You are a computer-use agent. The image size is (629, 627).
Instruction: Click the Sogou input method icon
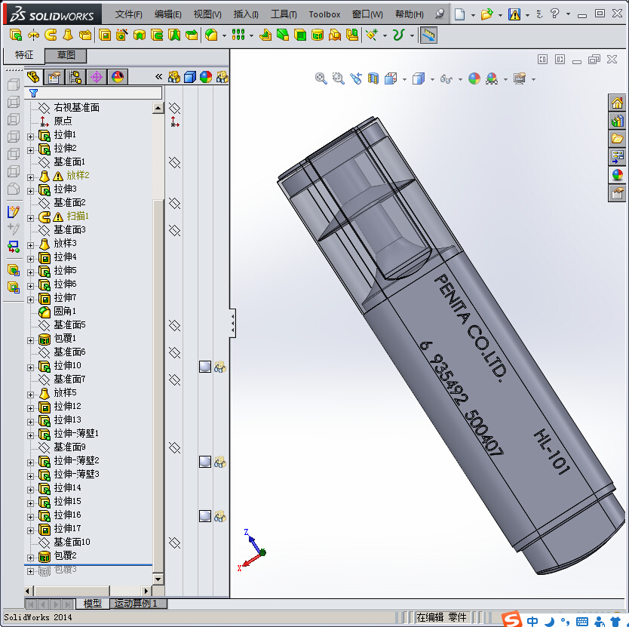[512, 619]
